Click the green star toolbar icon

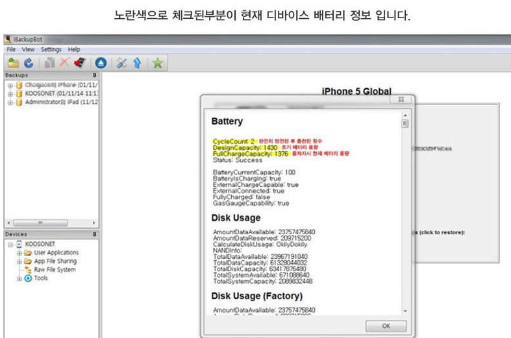point(158,62)
